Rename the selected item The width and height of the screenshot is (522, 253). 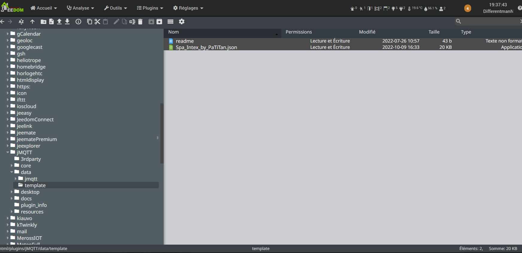[x=132, y=22]
